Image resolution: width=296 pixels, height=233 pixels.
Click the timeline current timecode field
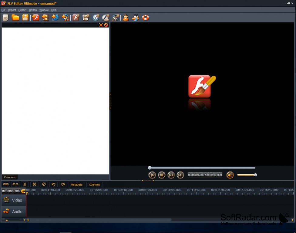point(11,191)
